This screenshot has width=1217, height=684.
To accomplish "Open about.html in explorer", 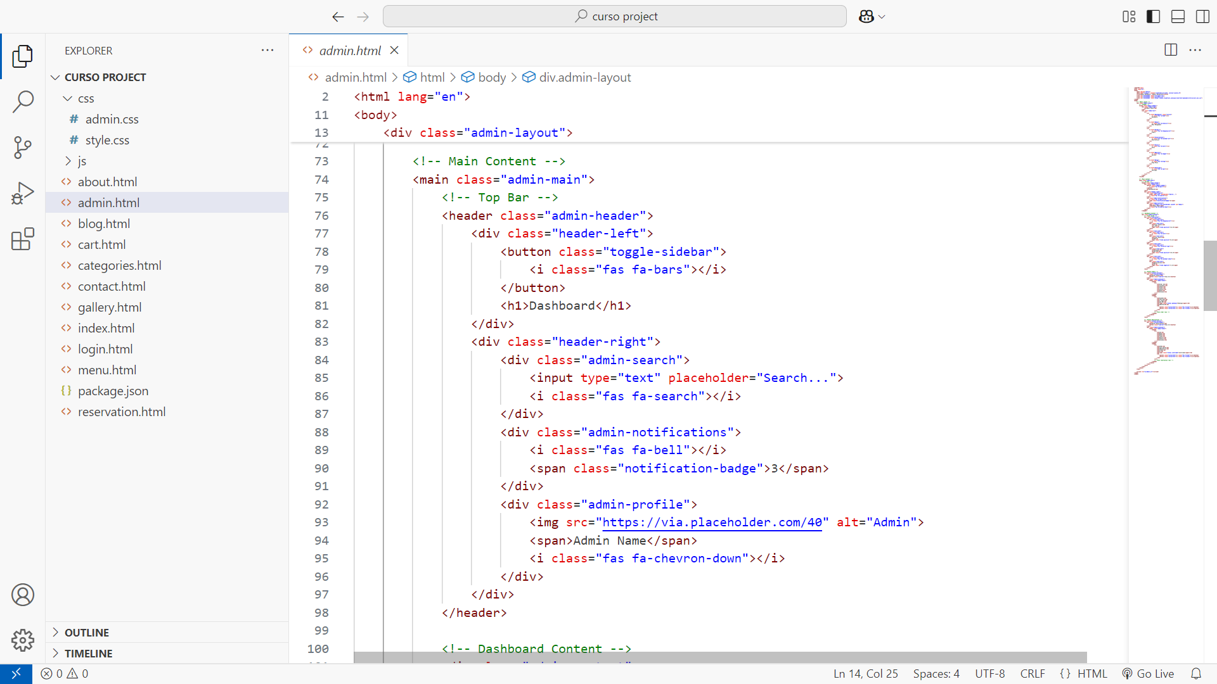I will click(x=167, y=182).
